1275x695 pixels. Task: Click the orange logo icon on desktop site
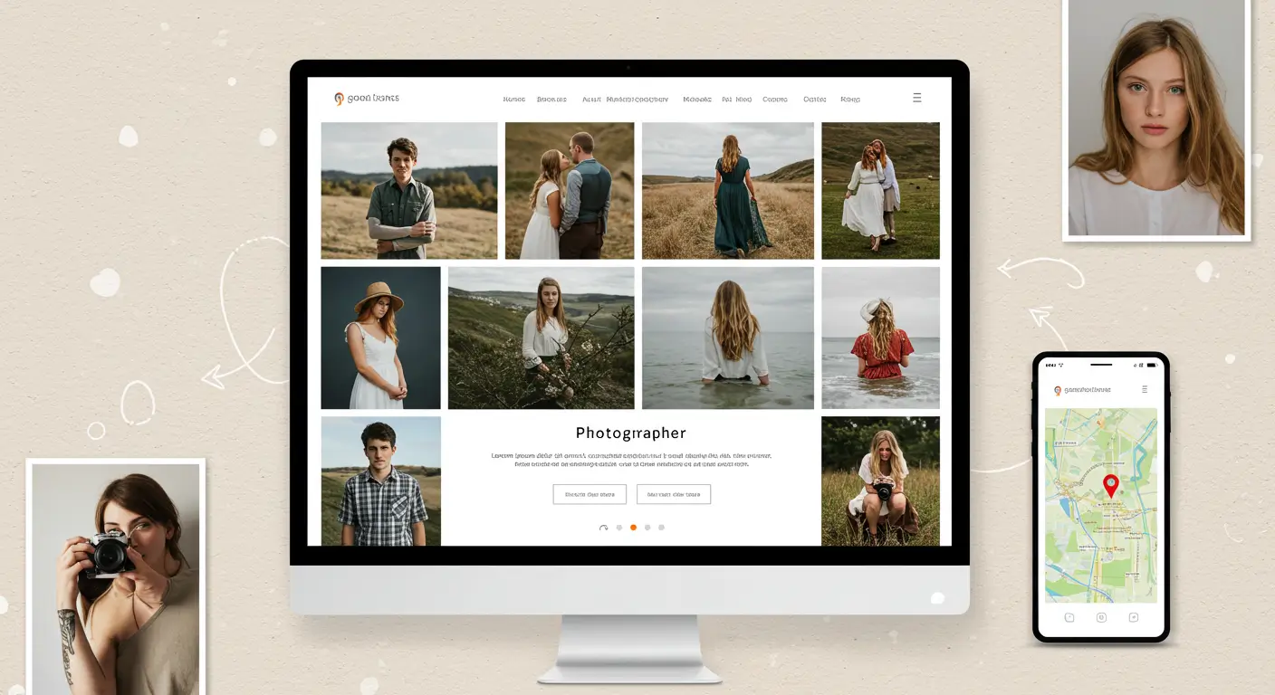click(x=339, y=99)
